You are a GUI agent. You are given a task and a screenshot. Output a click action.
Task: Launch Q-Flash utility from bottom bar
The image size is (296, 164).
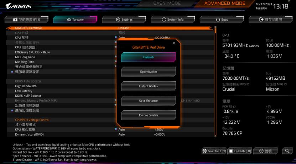[x=240, y=151]
